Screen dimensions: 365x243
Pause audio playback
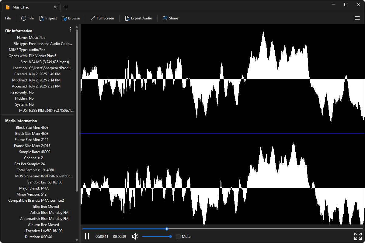click(x=87, y=236)
